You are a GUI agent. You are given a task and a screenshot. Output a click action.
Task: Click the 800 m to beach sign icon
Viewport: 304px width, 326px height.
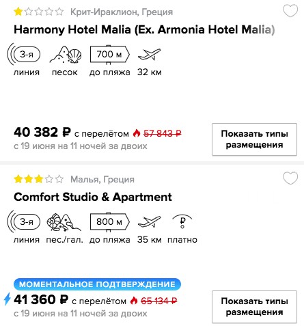110,222
